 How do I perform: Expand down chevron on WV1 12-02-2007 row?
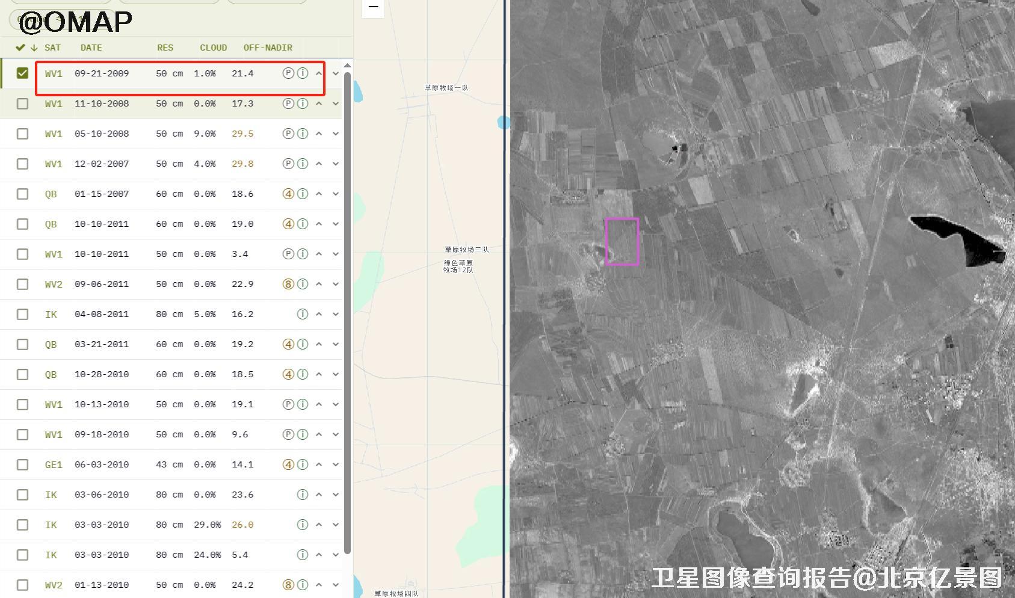click(x=336, y=164)
